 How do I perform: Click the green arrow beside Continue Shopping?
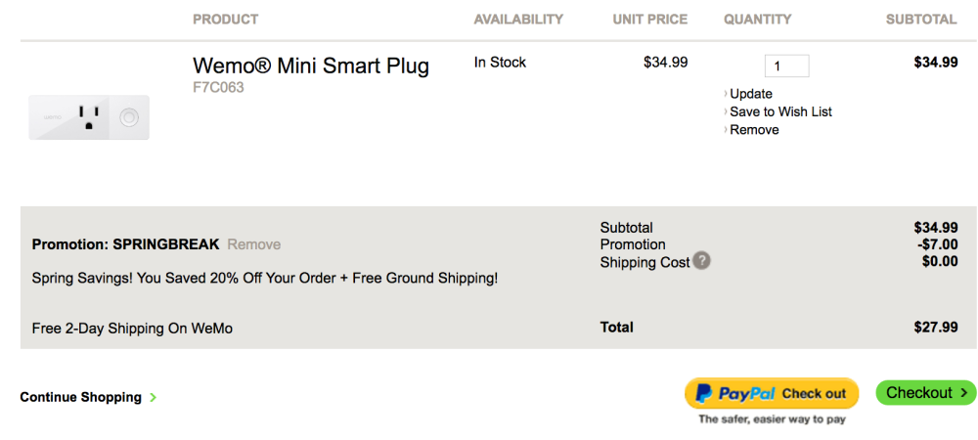[154, 398]
